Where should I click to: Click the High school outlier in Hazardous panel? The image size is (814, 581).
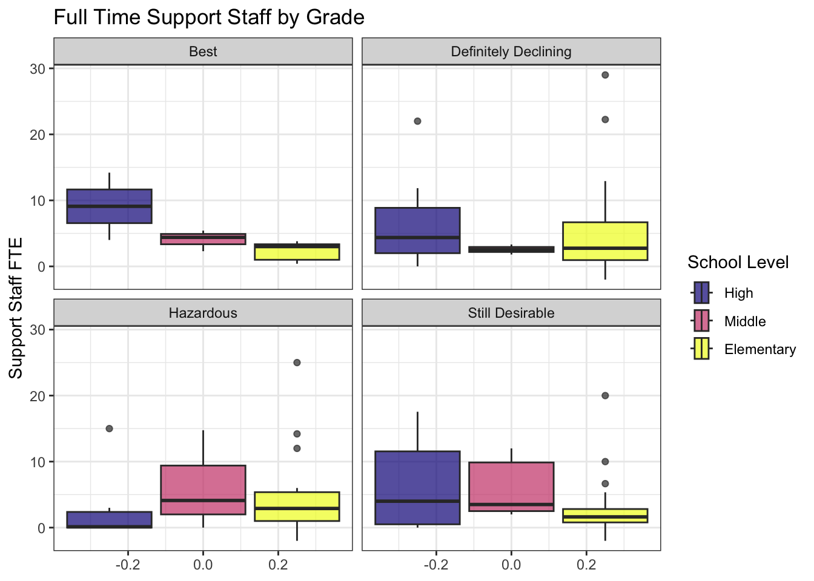(109, 428)
